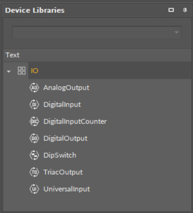193x213 pixels.
Task: Pin the Device Libraries panel
Action: pos(185,10)
